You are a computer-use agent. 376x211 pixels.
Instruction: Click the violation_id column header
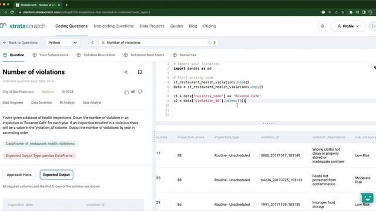pos(270,137)
